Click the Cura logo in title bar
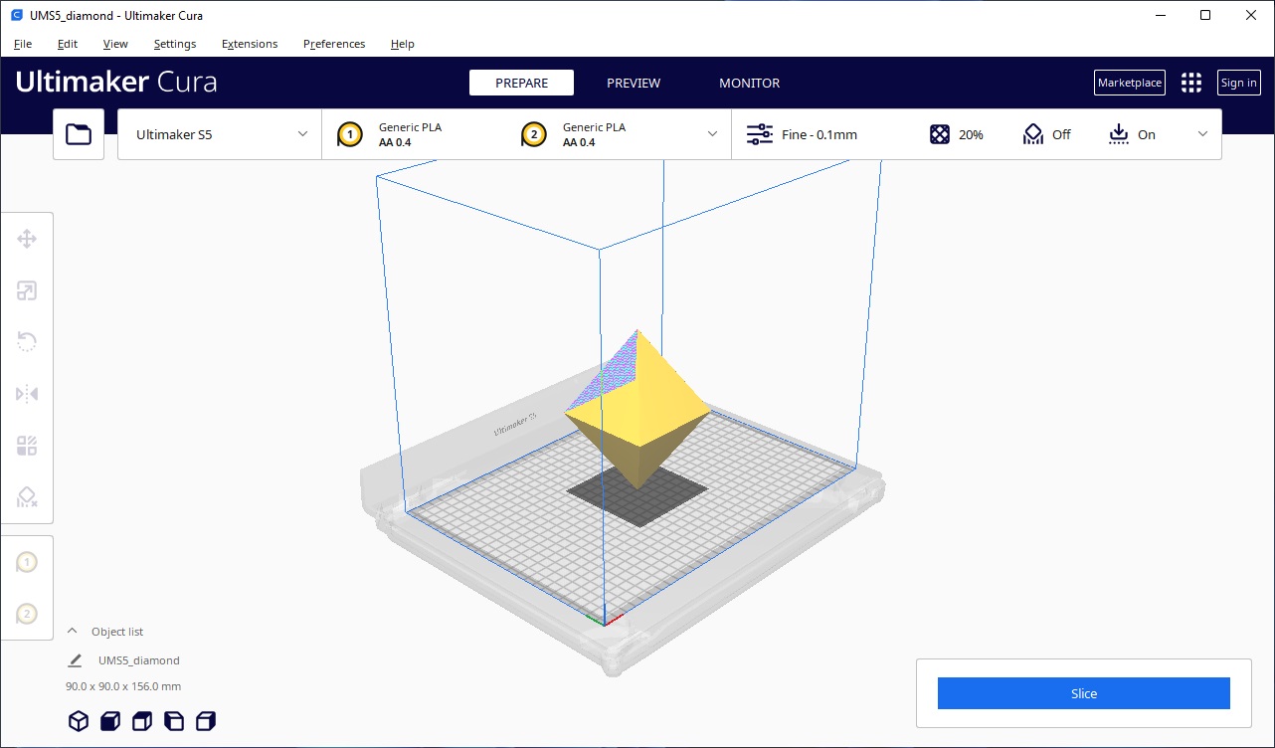Viewport: 1275px width, 748px height. click(x=16, y=15)
